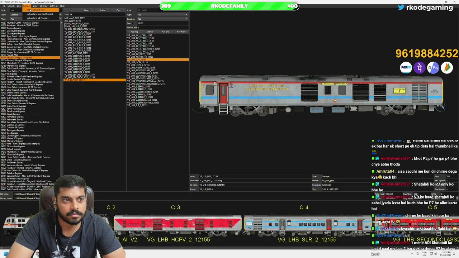Select '11057 Mumbai CSMT - Amritsar Express'
The height and width of the screenshot is (258, 459).
click(20, 23)
